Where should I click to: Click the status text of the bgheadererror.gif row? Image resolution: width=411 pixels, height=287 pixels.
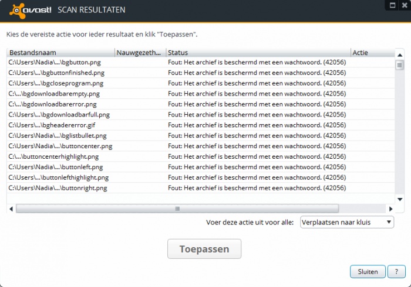click(257, 125)
